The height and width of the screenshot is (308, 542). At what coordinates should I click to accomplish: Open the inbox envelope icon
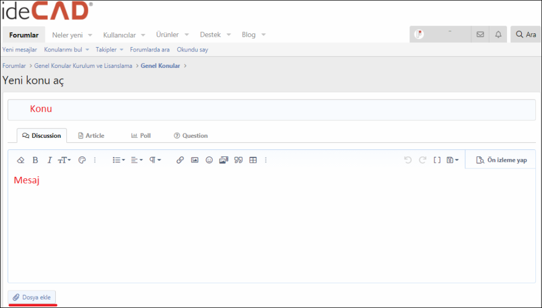480,34
